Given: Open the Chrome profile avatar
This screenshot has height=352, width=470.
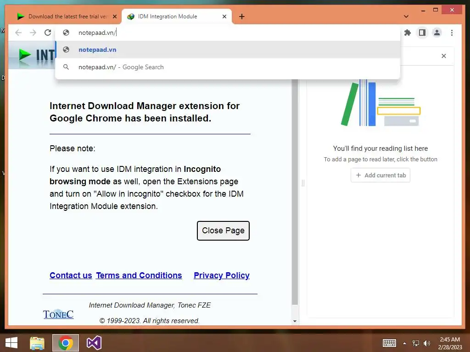Looking at the screenshot, I should pos(437,33).
